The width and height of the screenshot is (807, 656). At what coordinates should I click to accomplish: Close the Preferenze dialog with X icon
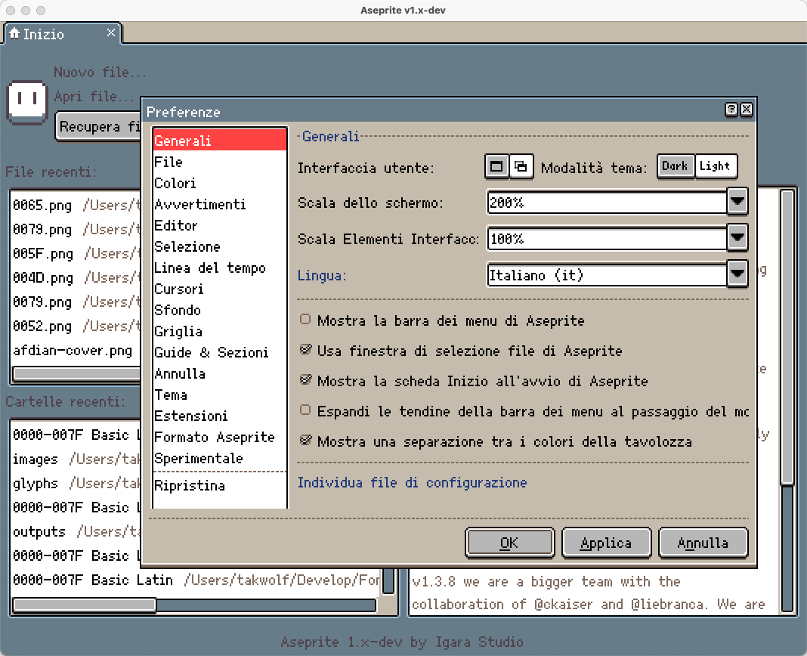pyautogui.click(x=747, y=109)
